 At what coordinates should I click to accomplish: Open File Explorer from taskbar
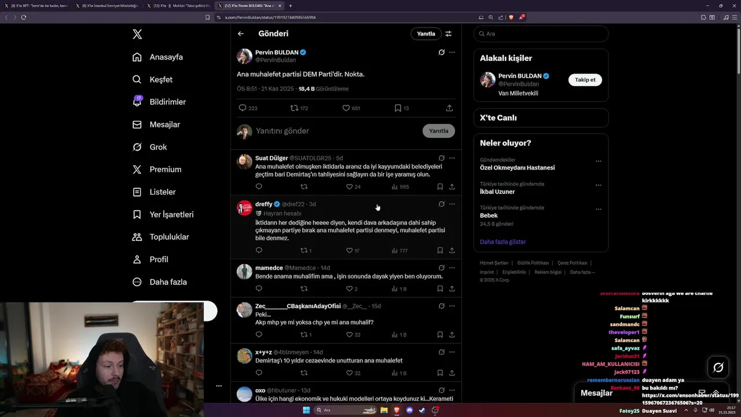384,410
